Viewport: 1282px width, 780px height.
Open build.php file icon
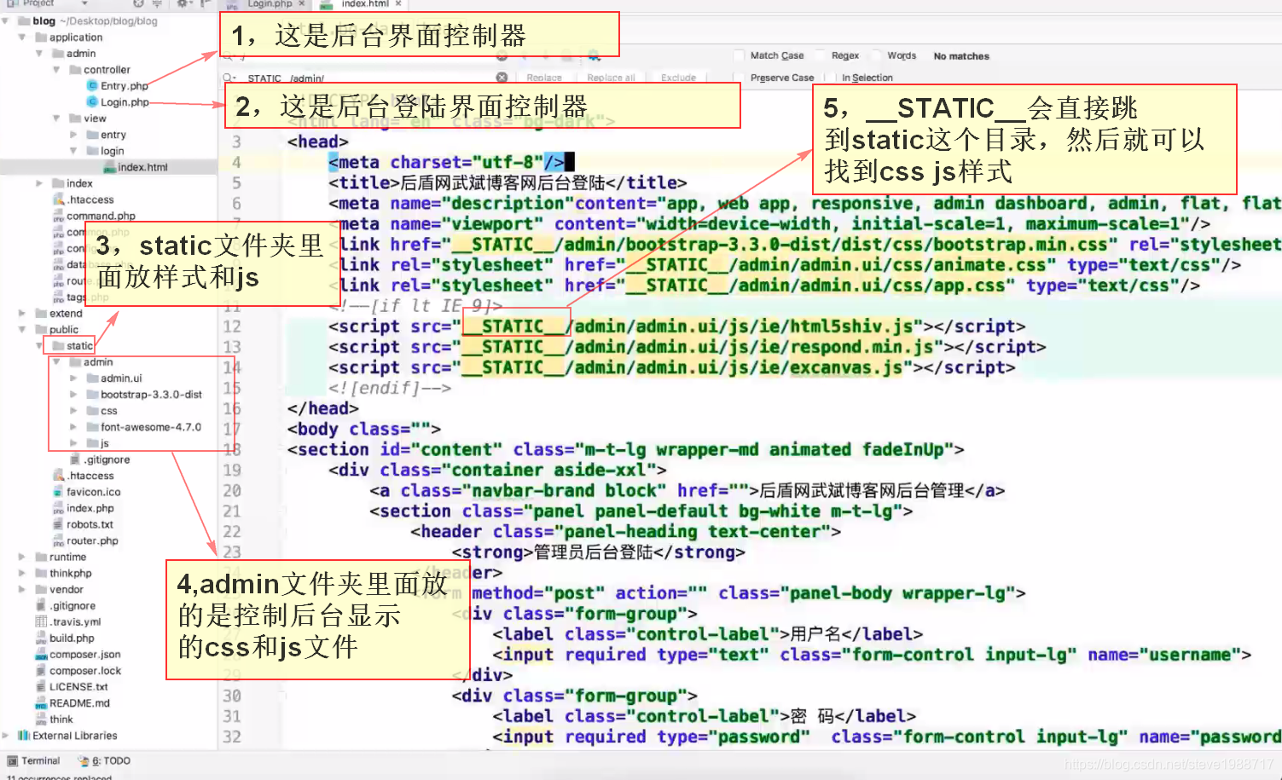41,638
